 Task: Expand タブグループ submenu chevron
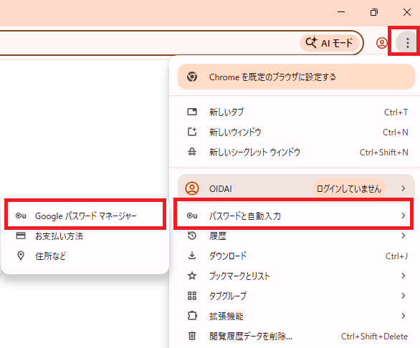[404, 296]
